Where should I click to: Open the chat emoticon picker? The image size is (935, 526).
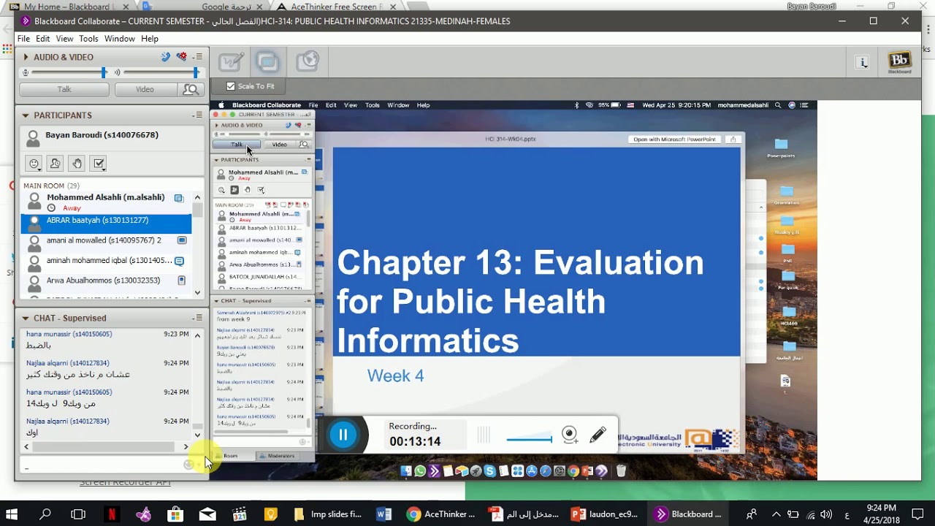pyautogui.click(x=188, y=465)
